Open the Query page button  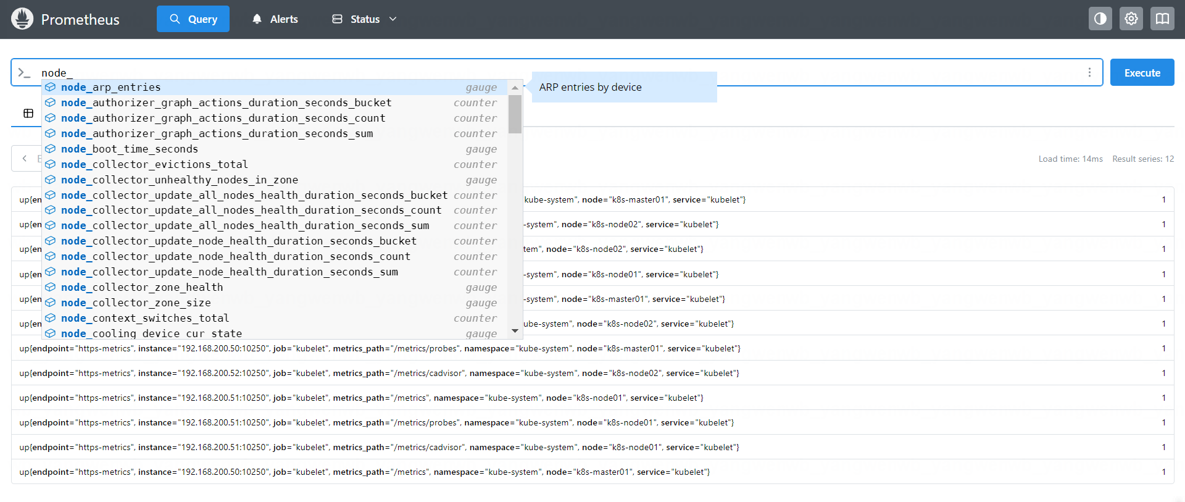point(193,19)
